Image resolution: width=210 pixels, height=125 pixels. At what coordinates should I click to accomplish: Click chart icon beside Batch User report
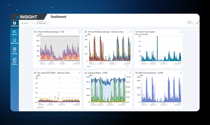(136, 32)
